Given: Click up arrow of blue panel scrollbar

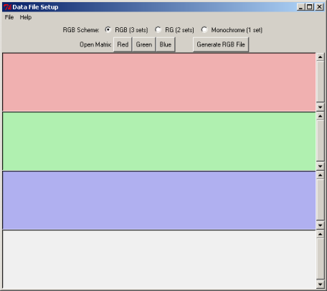Looking at the screenshot, I should 321,175.
